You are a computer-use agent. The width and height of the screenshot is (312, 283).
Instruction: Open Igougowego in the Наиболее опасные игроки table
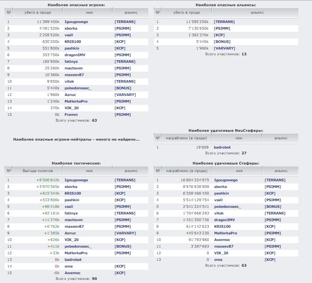[x=76, y=22]
